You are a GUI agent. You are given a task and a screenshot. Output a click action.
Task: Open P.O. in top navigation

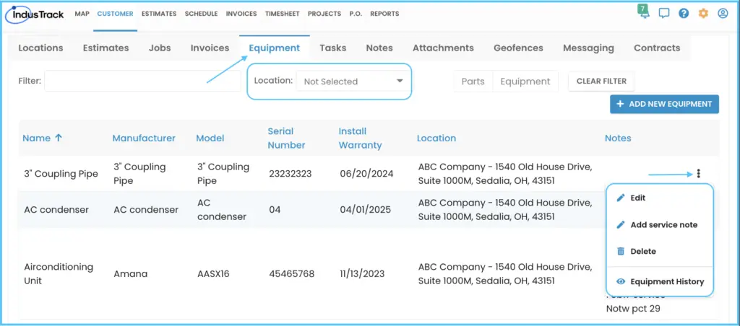pyautogui.click(x=356, y=14)
